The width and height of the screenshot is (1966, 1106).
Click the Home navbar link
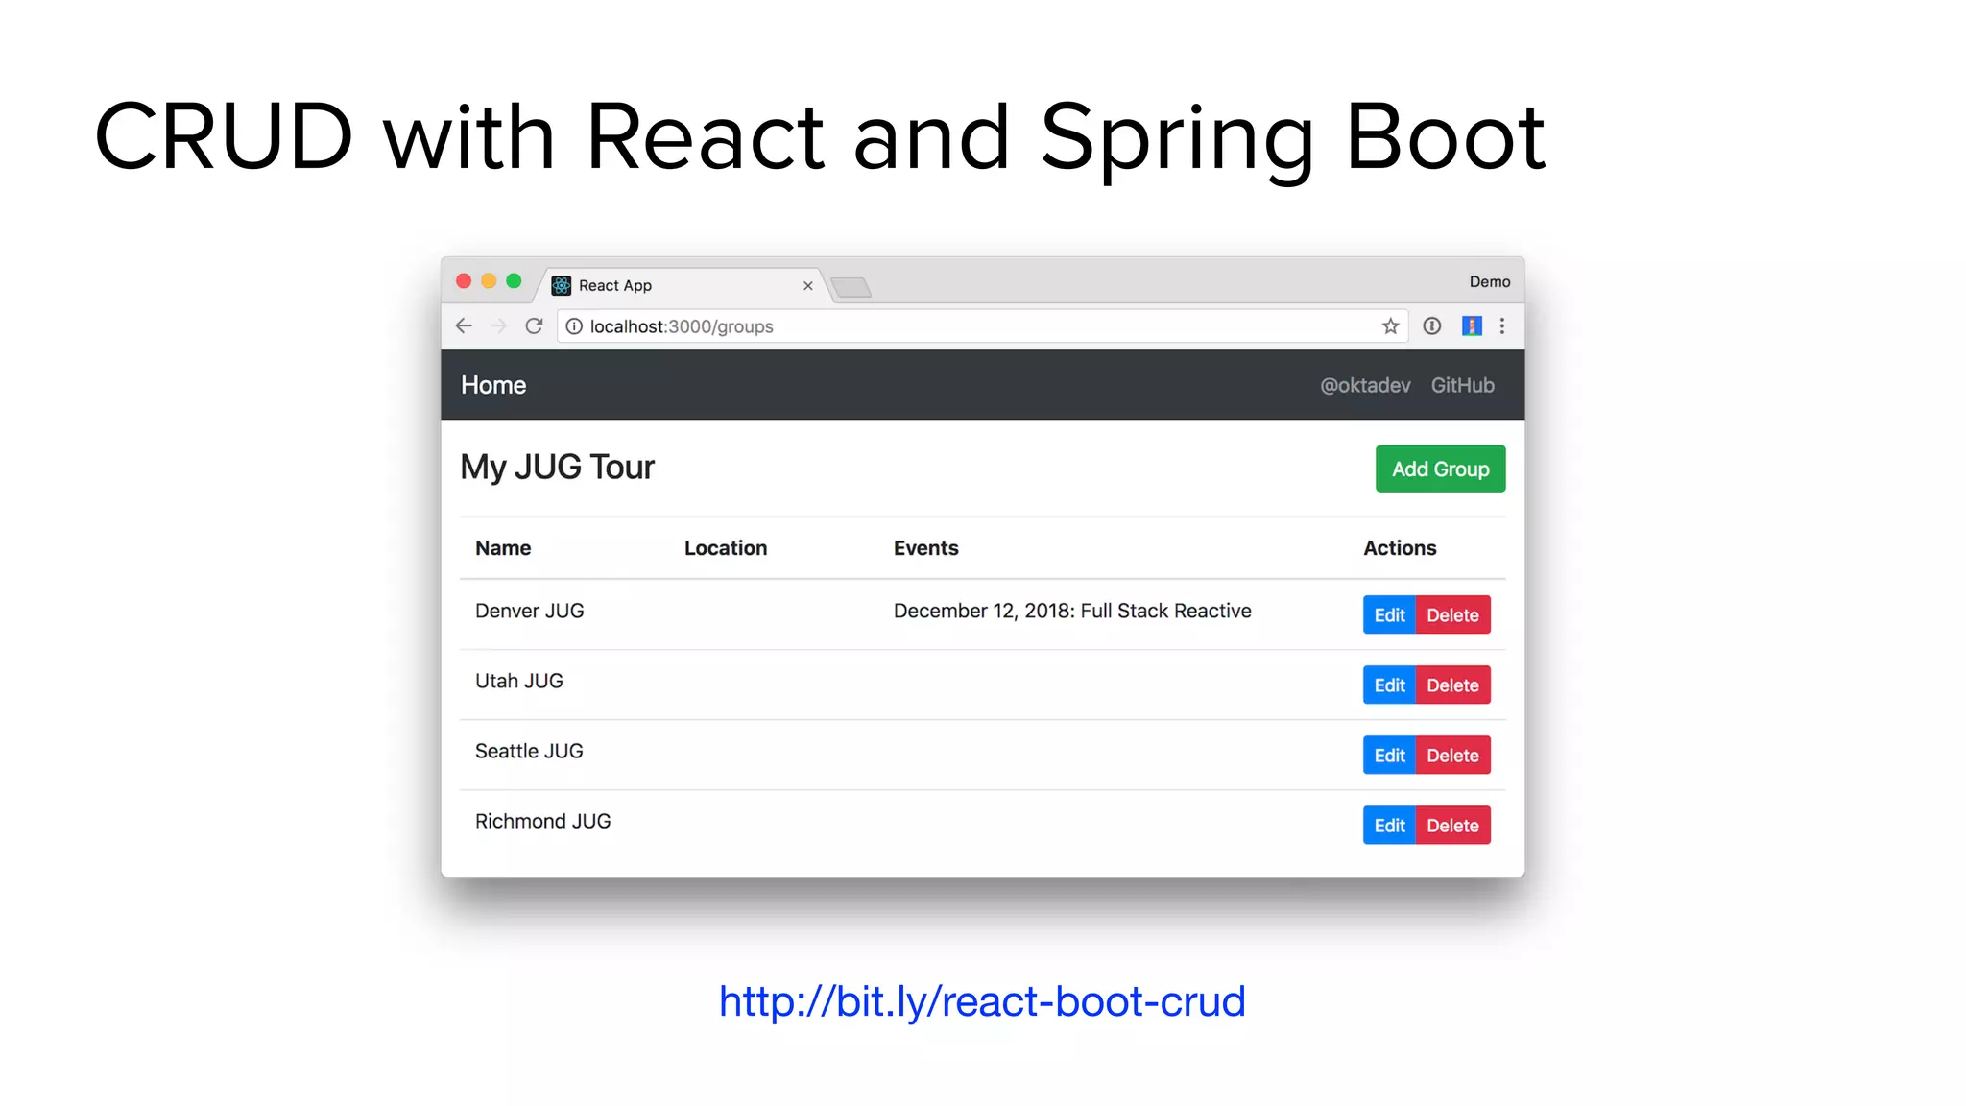click(x=493, y=385)
